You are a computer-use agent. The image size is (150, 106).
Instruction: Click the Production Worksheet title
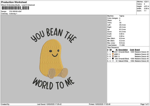14,2
